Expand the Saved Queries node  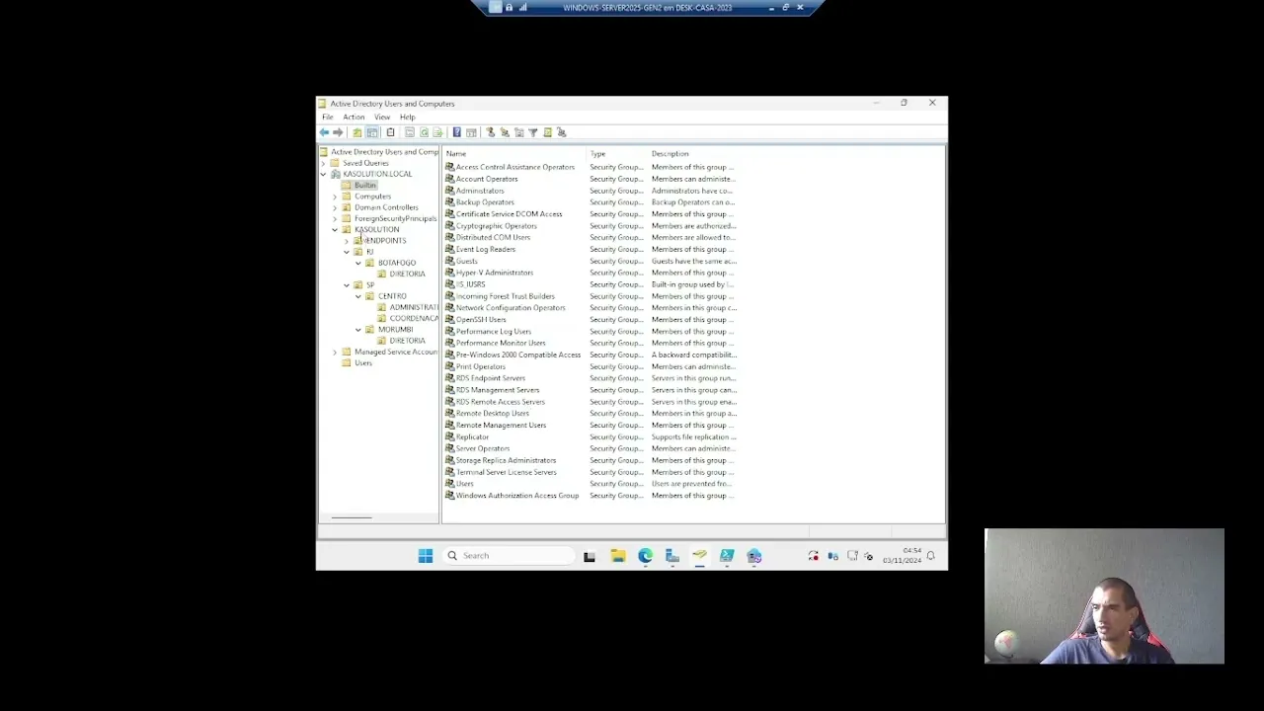coord(323,163)
